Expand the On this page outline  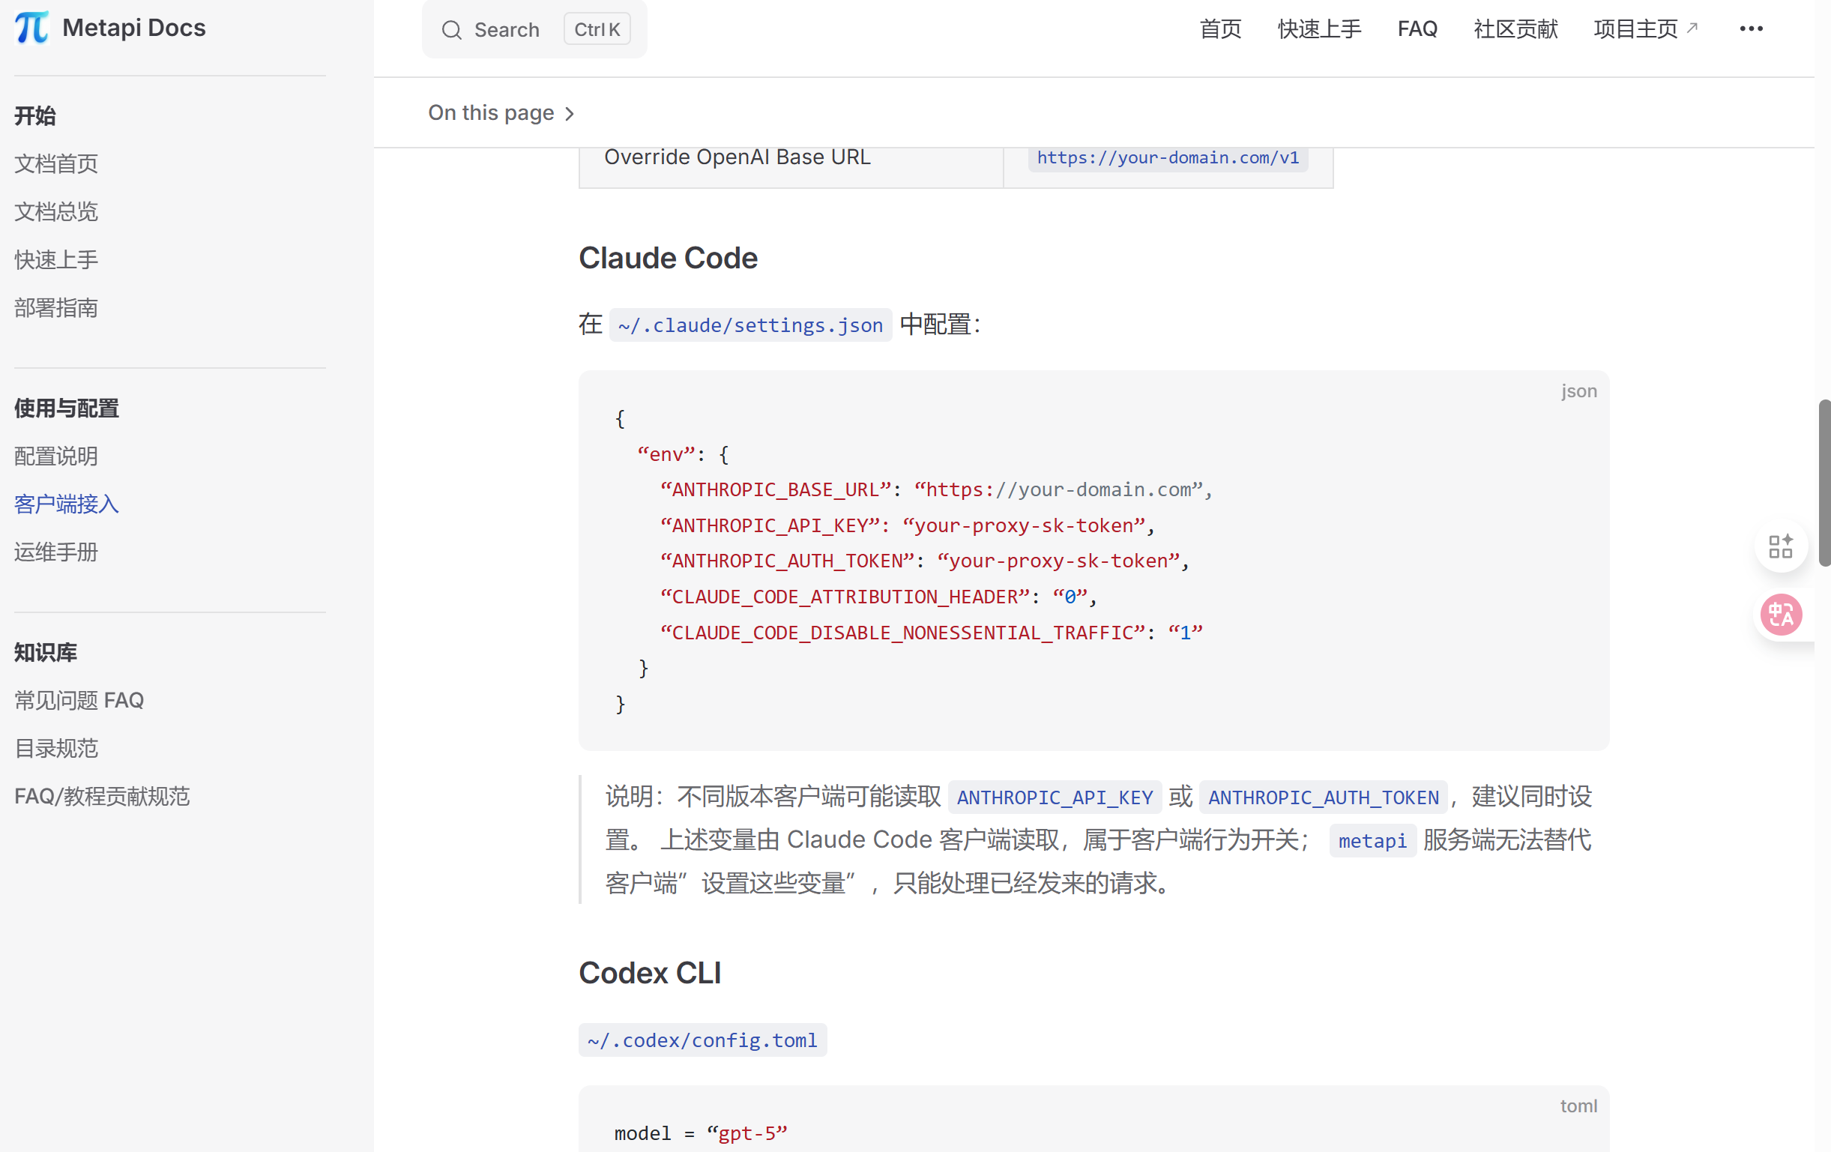501,112
